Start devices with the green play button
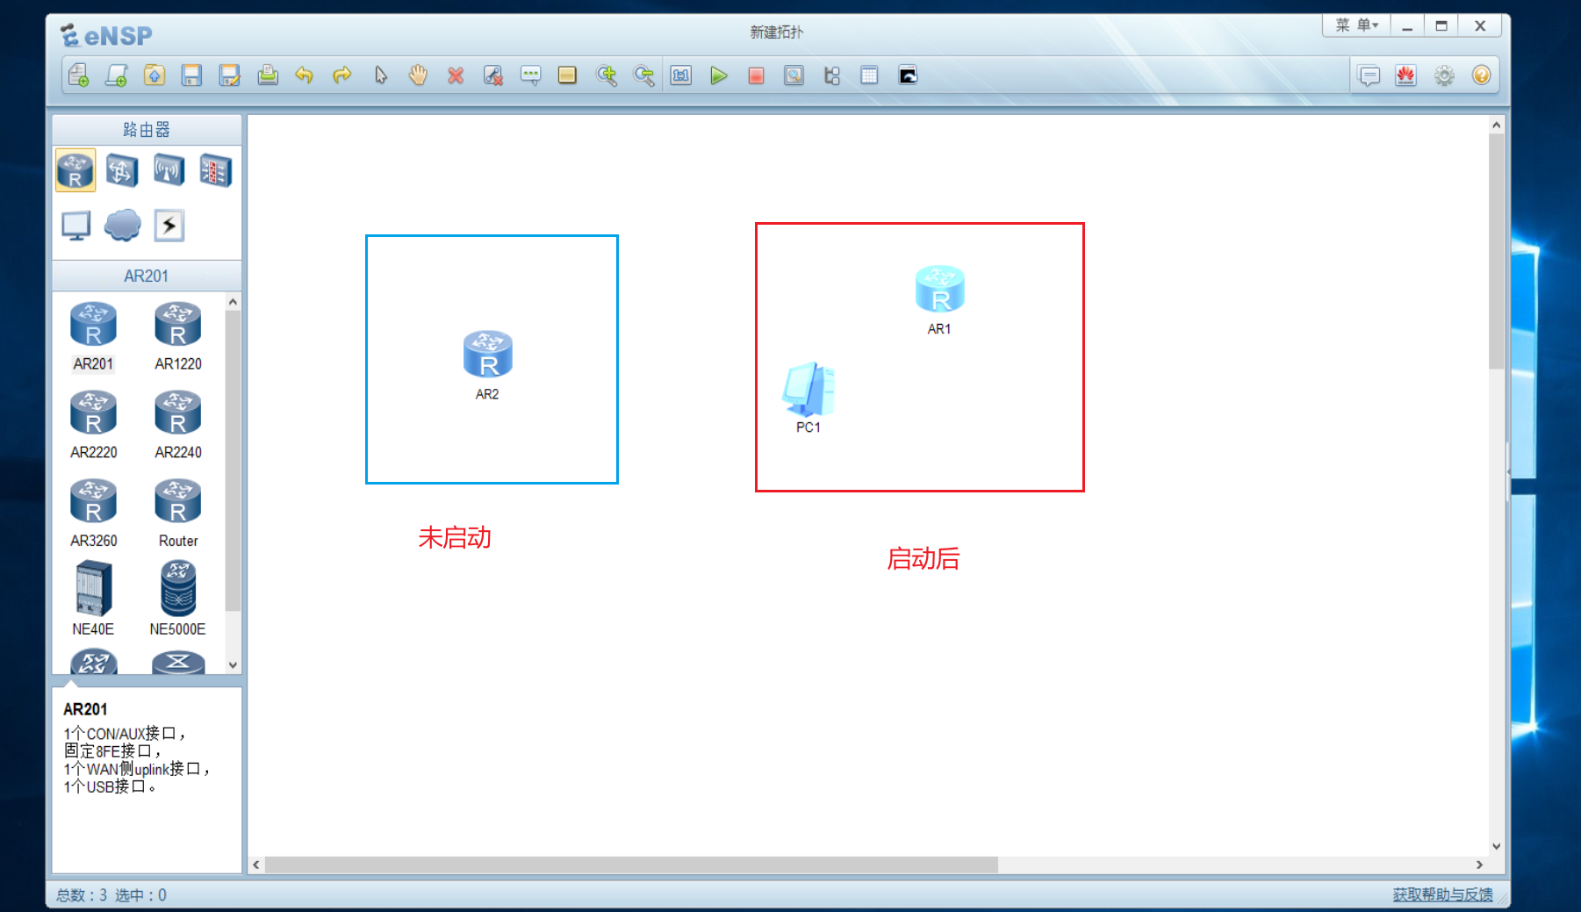 [719, 75]
